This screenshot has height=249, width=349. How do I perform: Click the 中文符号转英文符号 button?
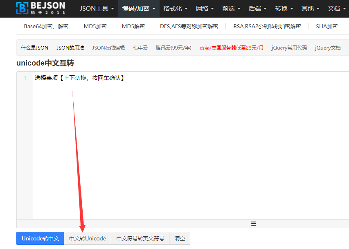tap(140, 238)
